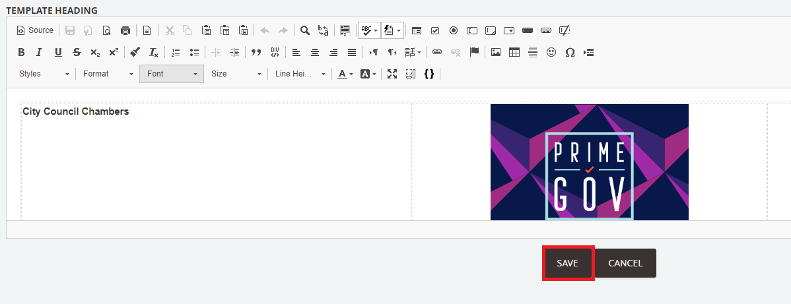Open the Line Height dropdown

pyautogui.click(x=300, y=74)
